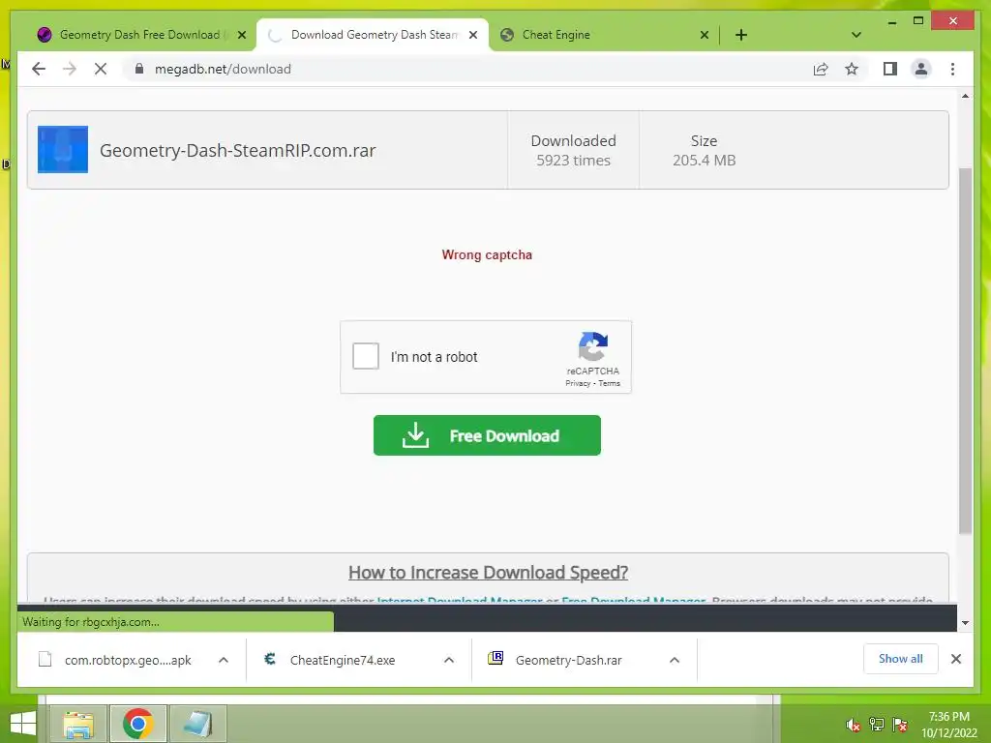
Task: Click the green Free Download button
Action: [x=487, y=435]
